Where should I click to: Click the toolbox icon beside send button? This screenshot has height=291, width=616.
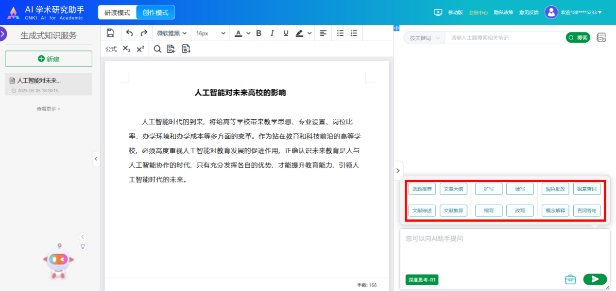tap(570, 279)
